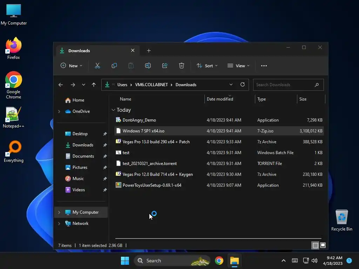The width and height of the screenshot is (359, 269).
Task: Select Vegas Pro 13.0 build 290 archive
Action: (x=219, y=142)
